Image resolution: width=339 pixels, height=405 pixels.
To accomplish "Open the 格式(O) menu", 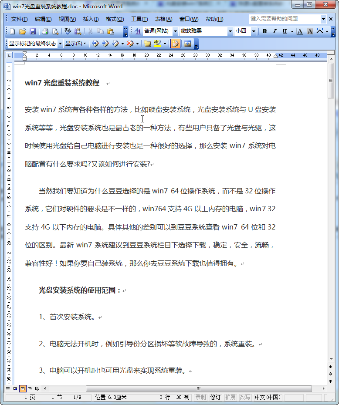I will coord(115,19).
